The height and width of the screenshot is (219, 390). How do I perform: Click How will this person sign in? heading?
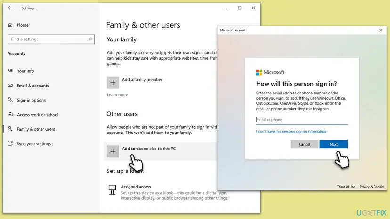tap(296, 84)
